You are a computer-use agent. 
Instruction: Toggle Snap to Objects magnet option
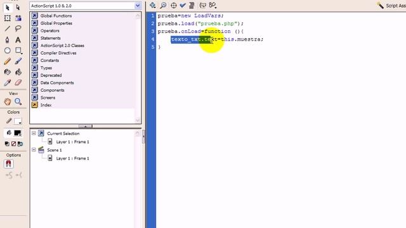point(8,163)
